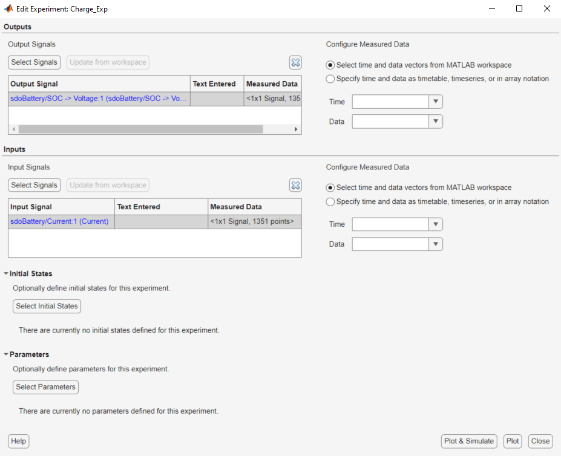This screenshot has height=456, width=561.
Task: Clear measured input signal data
Action: pos(295,185)
